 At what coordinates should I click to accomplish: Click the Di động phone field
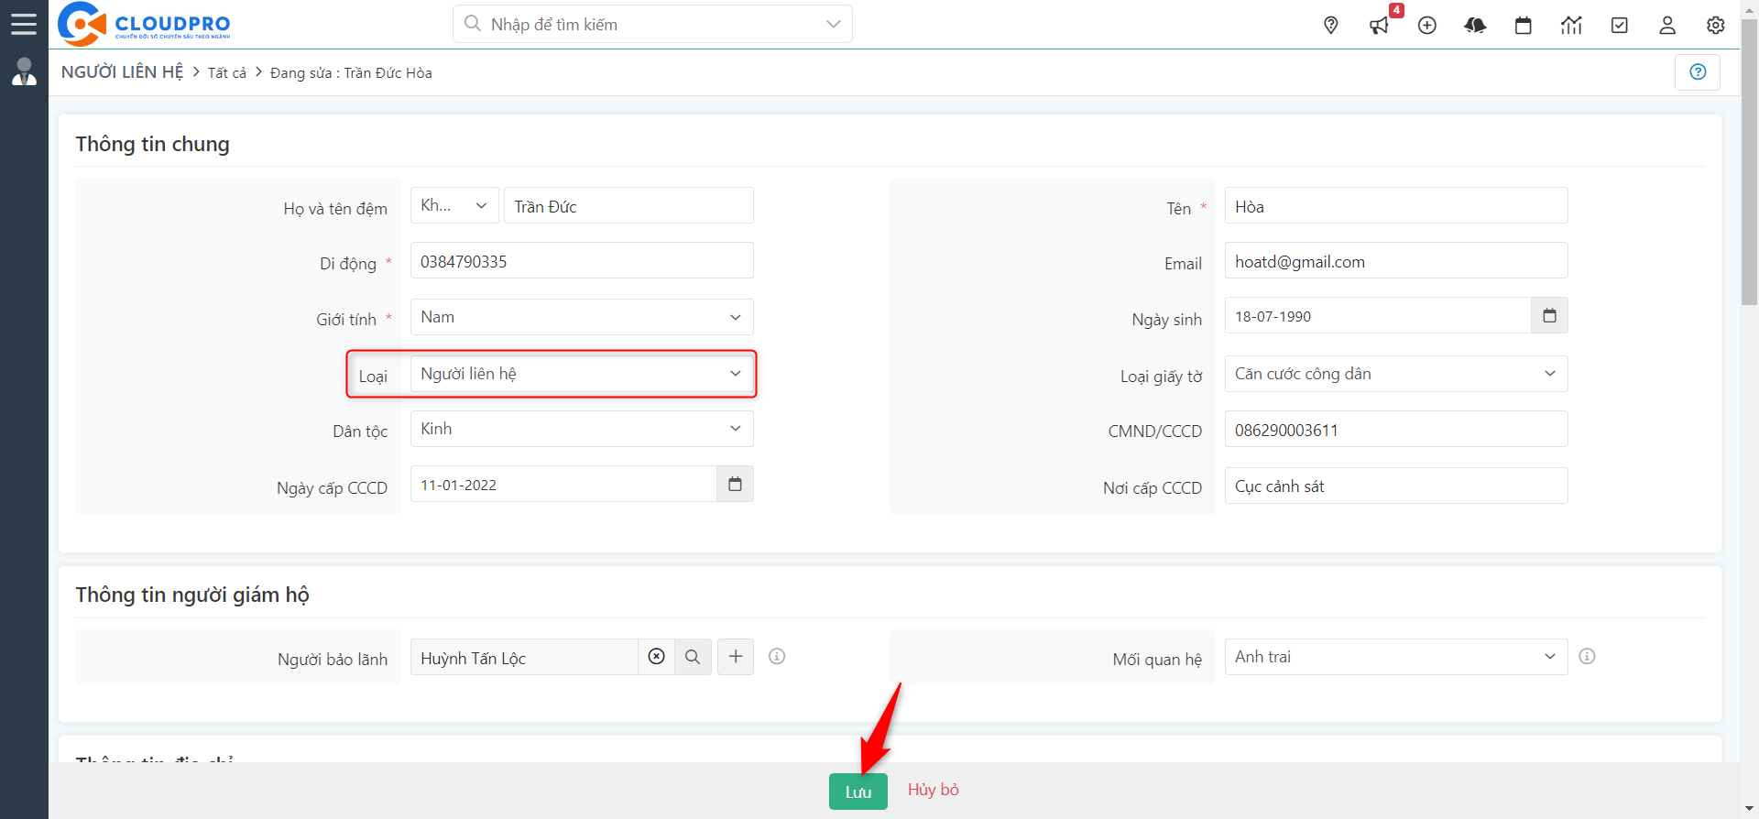[582, 260]
